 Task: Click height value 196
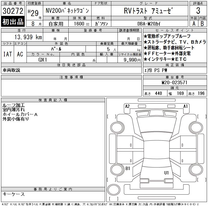(x=201, y=93)
